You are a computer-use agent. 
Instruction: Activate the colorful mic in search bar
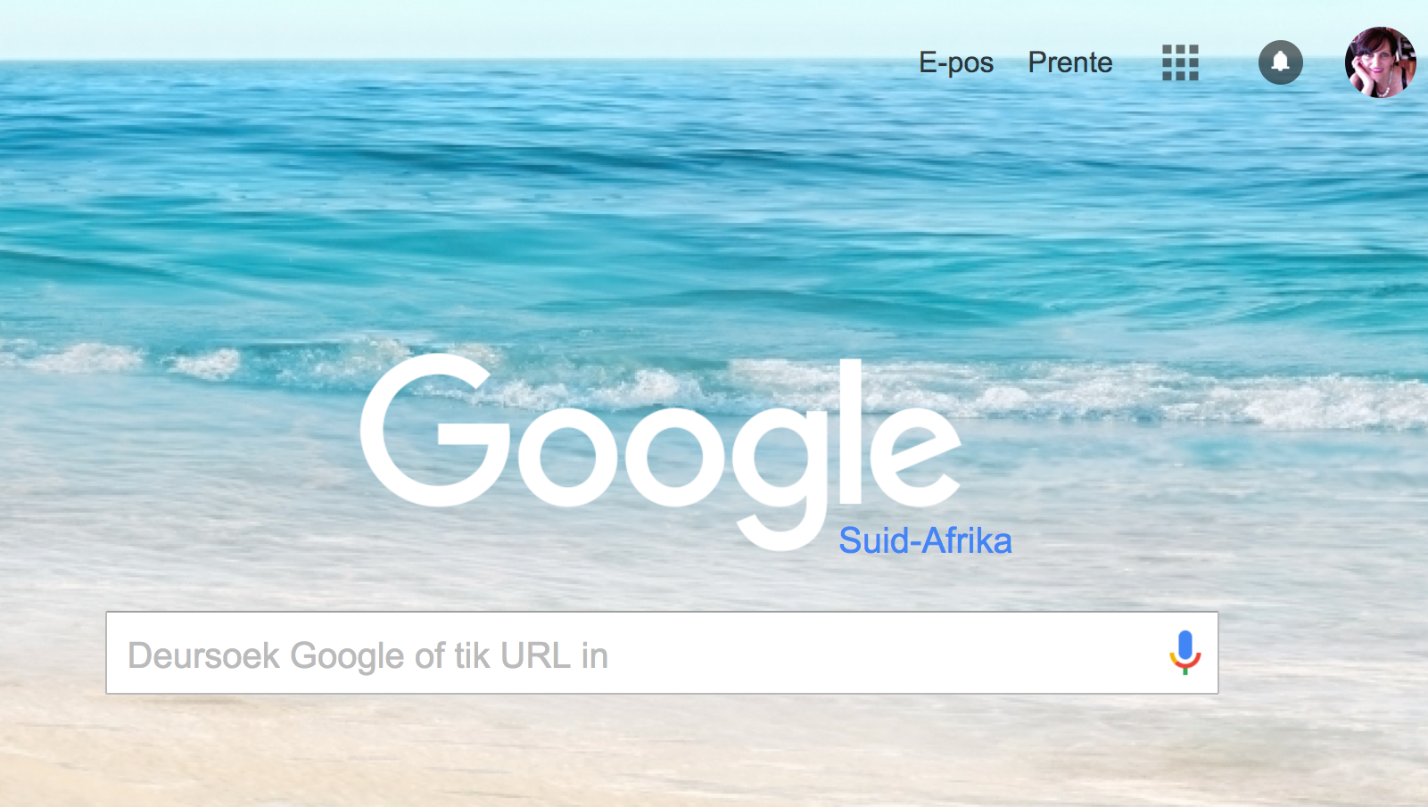(x=1185, y=653)
